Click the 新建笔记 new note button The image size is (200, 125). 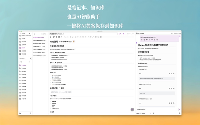pyautogui.click(x=44, y=34)
